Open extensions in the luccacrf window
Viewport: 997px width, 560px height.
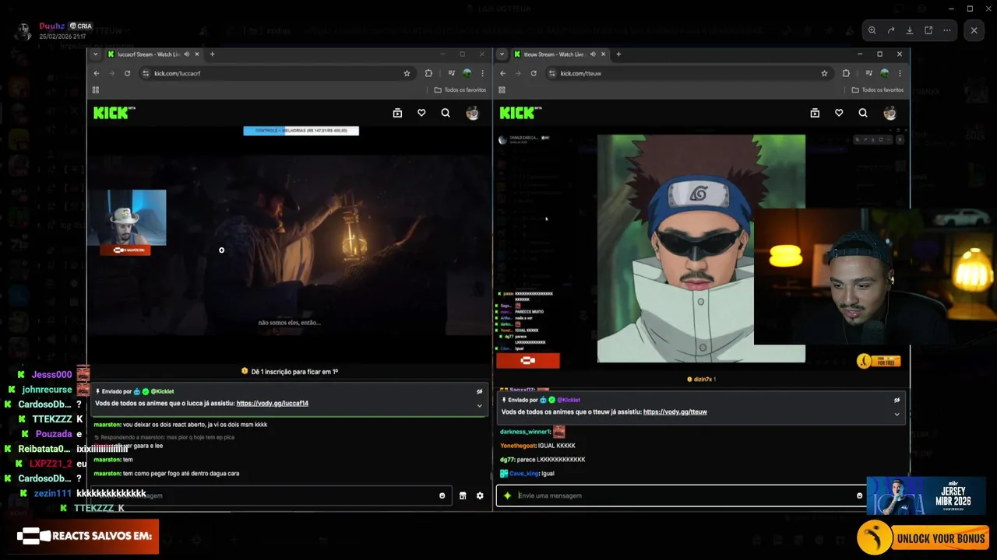(x=428, y=73)
